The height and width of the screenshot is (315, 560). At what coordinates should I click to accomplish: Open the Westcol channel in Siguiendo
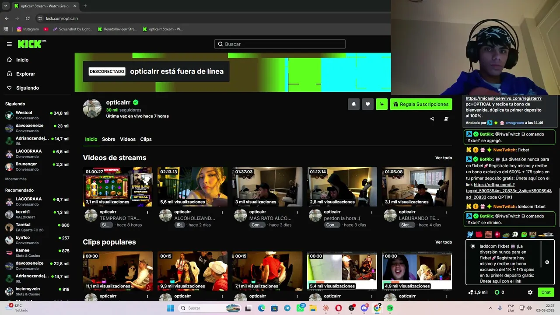click(37, 115)
